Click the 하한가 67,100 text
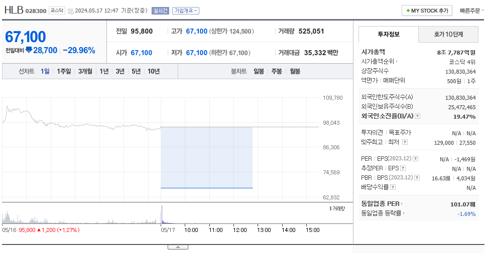This screenshot has height=253, width=487. tap(230, 53)
